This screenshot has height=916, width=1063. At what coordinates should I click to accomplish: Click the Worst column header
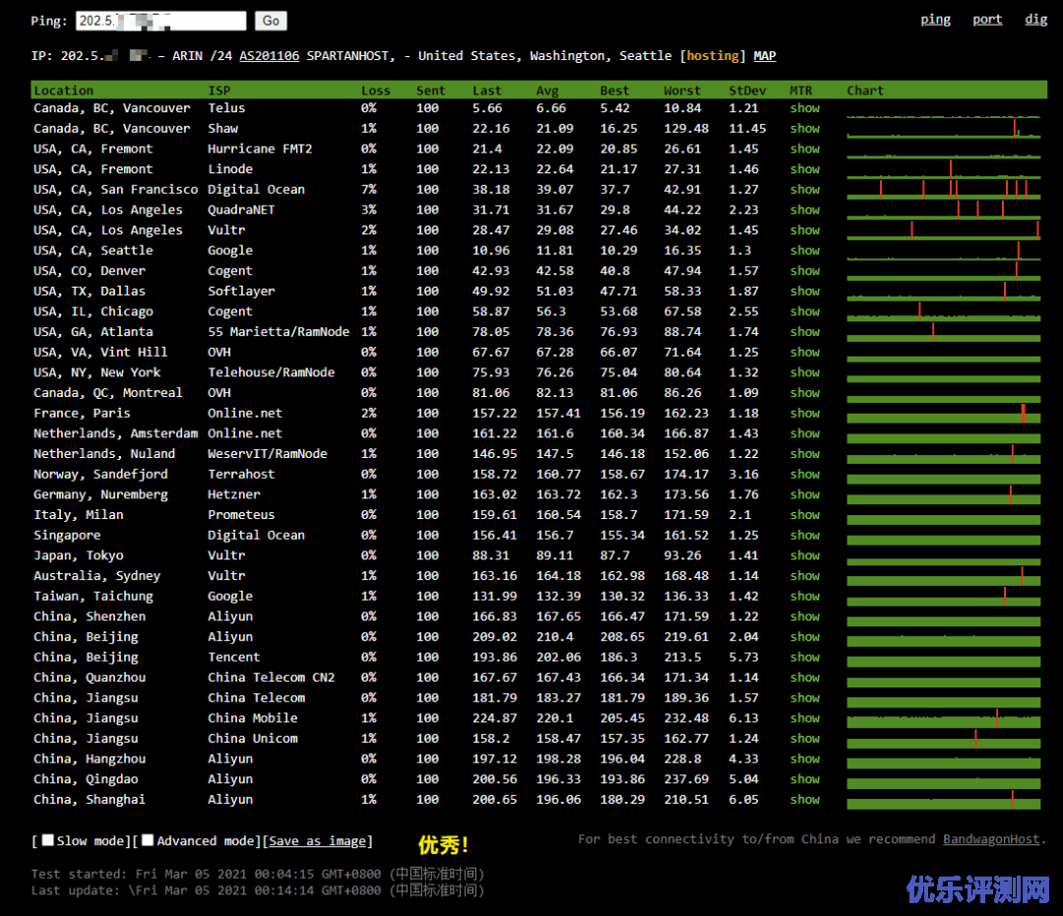click(x=682, y=91)
